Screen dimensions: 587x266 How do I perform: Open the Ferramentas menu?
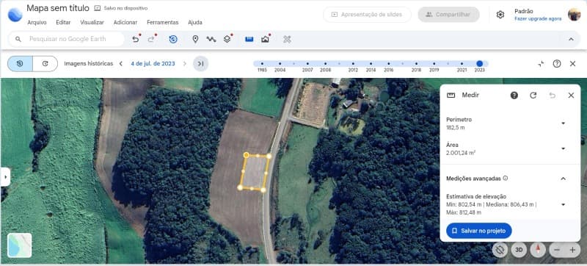pyautogui.click(x=162, y=23)
